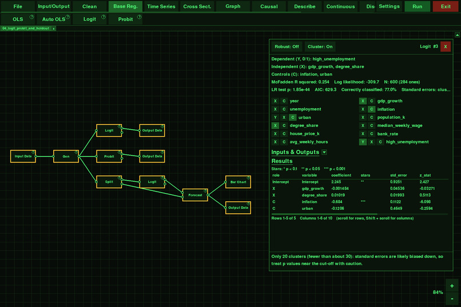Viewport: 461px width, 307px height.
Task: Toggle the Robust: Off setting
Action: (287, 46)
